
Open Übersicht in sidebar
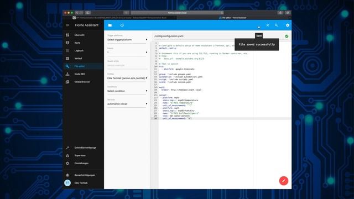[x=83, y=35]
